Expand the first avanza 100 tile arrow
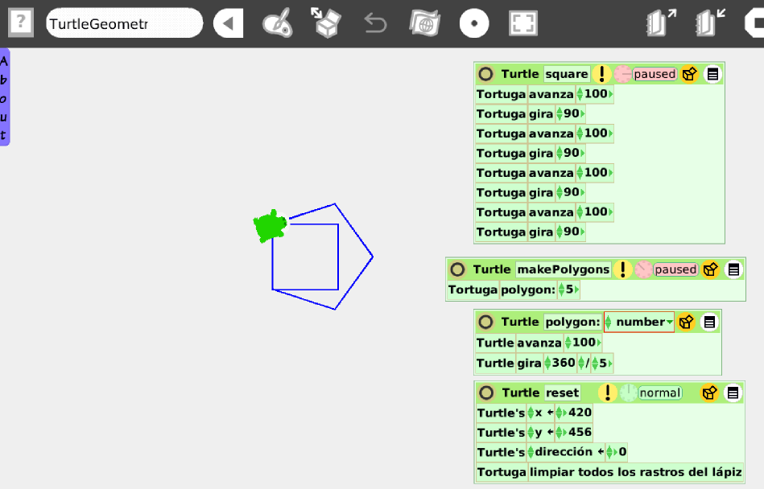 pos(611,94)
